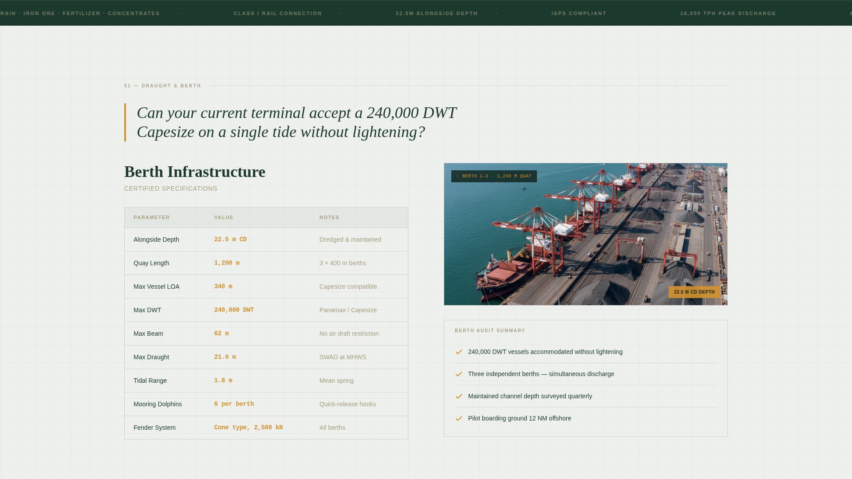Open the Berth Infrastructure heading

click(194, 172)
